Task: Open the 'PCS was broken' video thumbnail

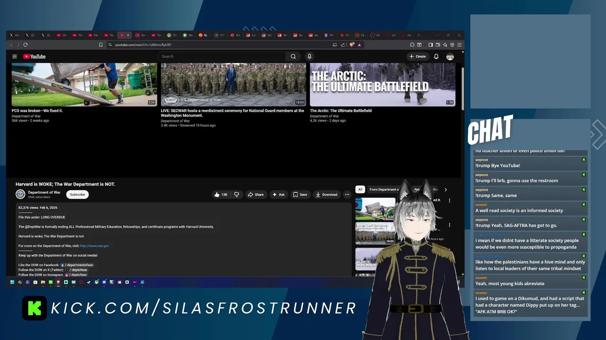Action: click(84, 84)
